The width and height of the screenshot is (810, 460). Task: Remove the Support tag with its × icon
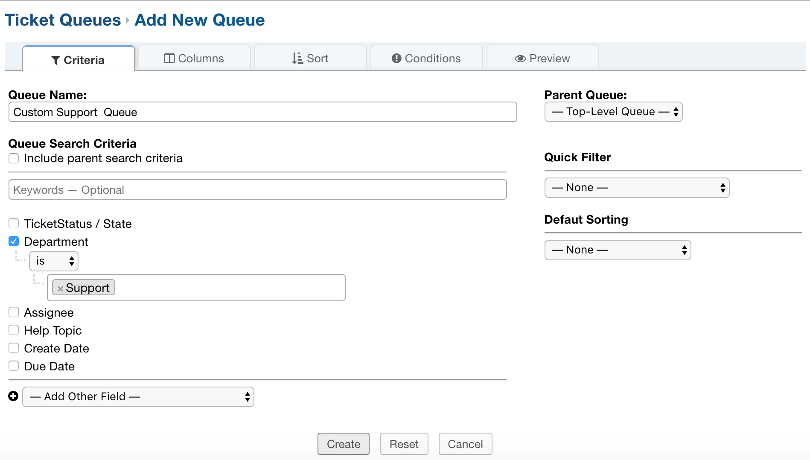60,288
